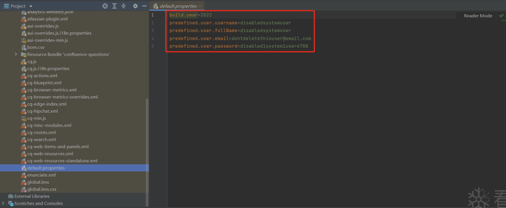Screen dimensions: 506x208
Task: Click the Reader Mode button
Action: tap(478, 16)
